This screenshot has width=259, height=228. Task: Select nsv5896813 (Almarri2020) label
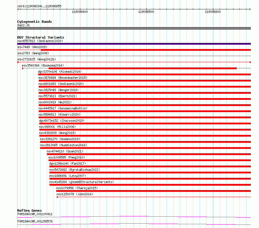[59, 114]
